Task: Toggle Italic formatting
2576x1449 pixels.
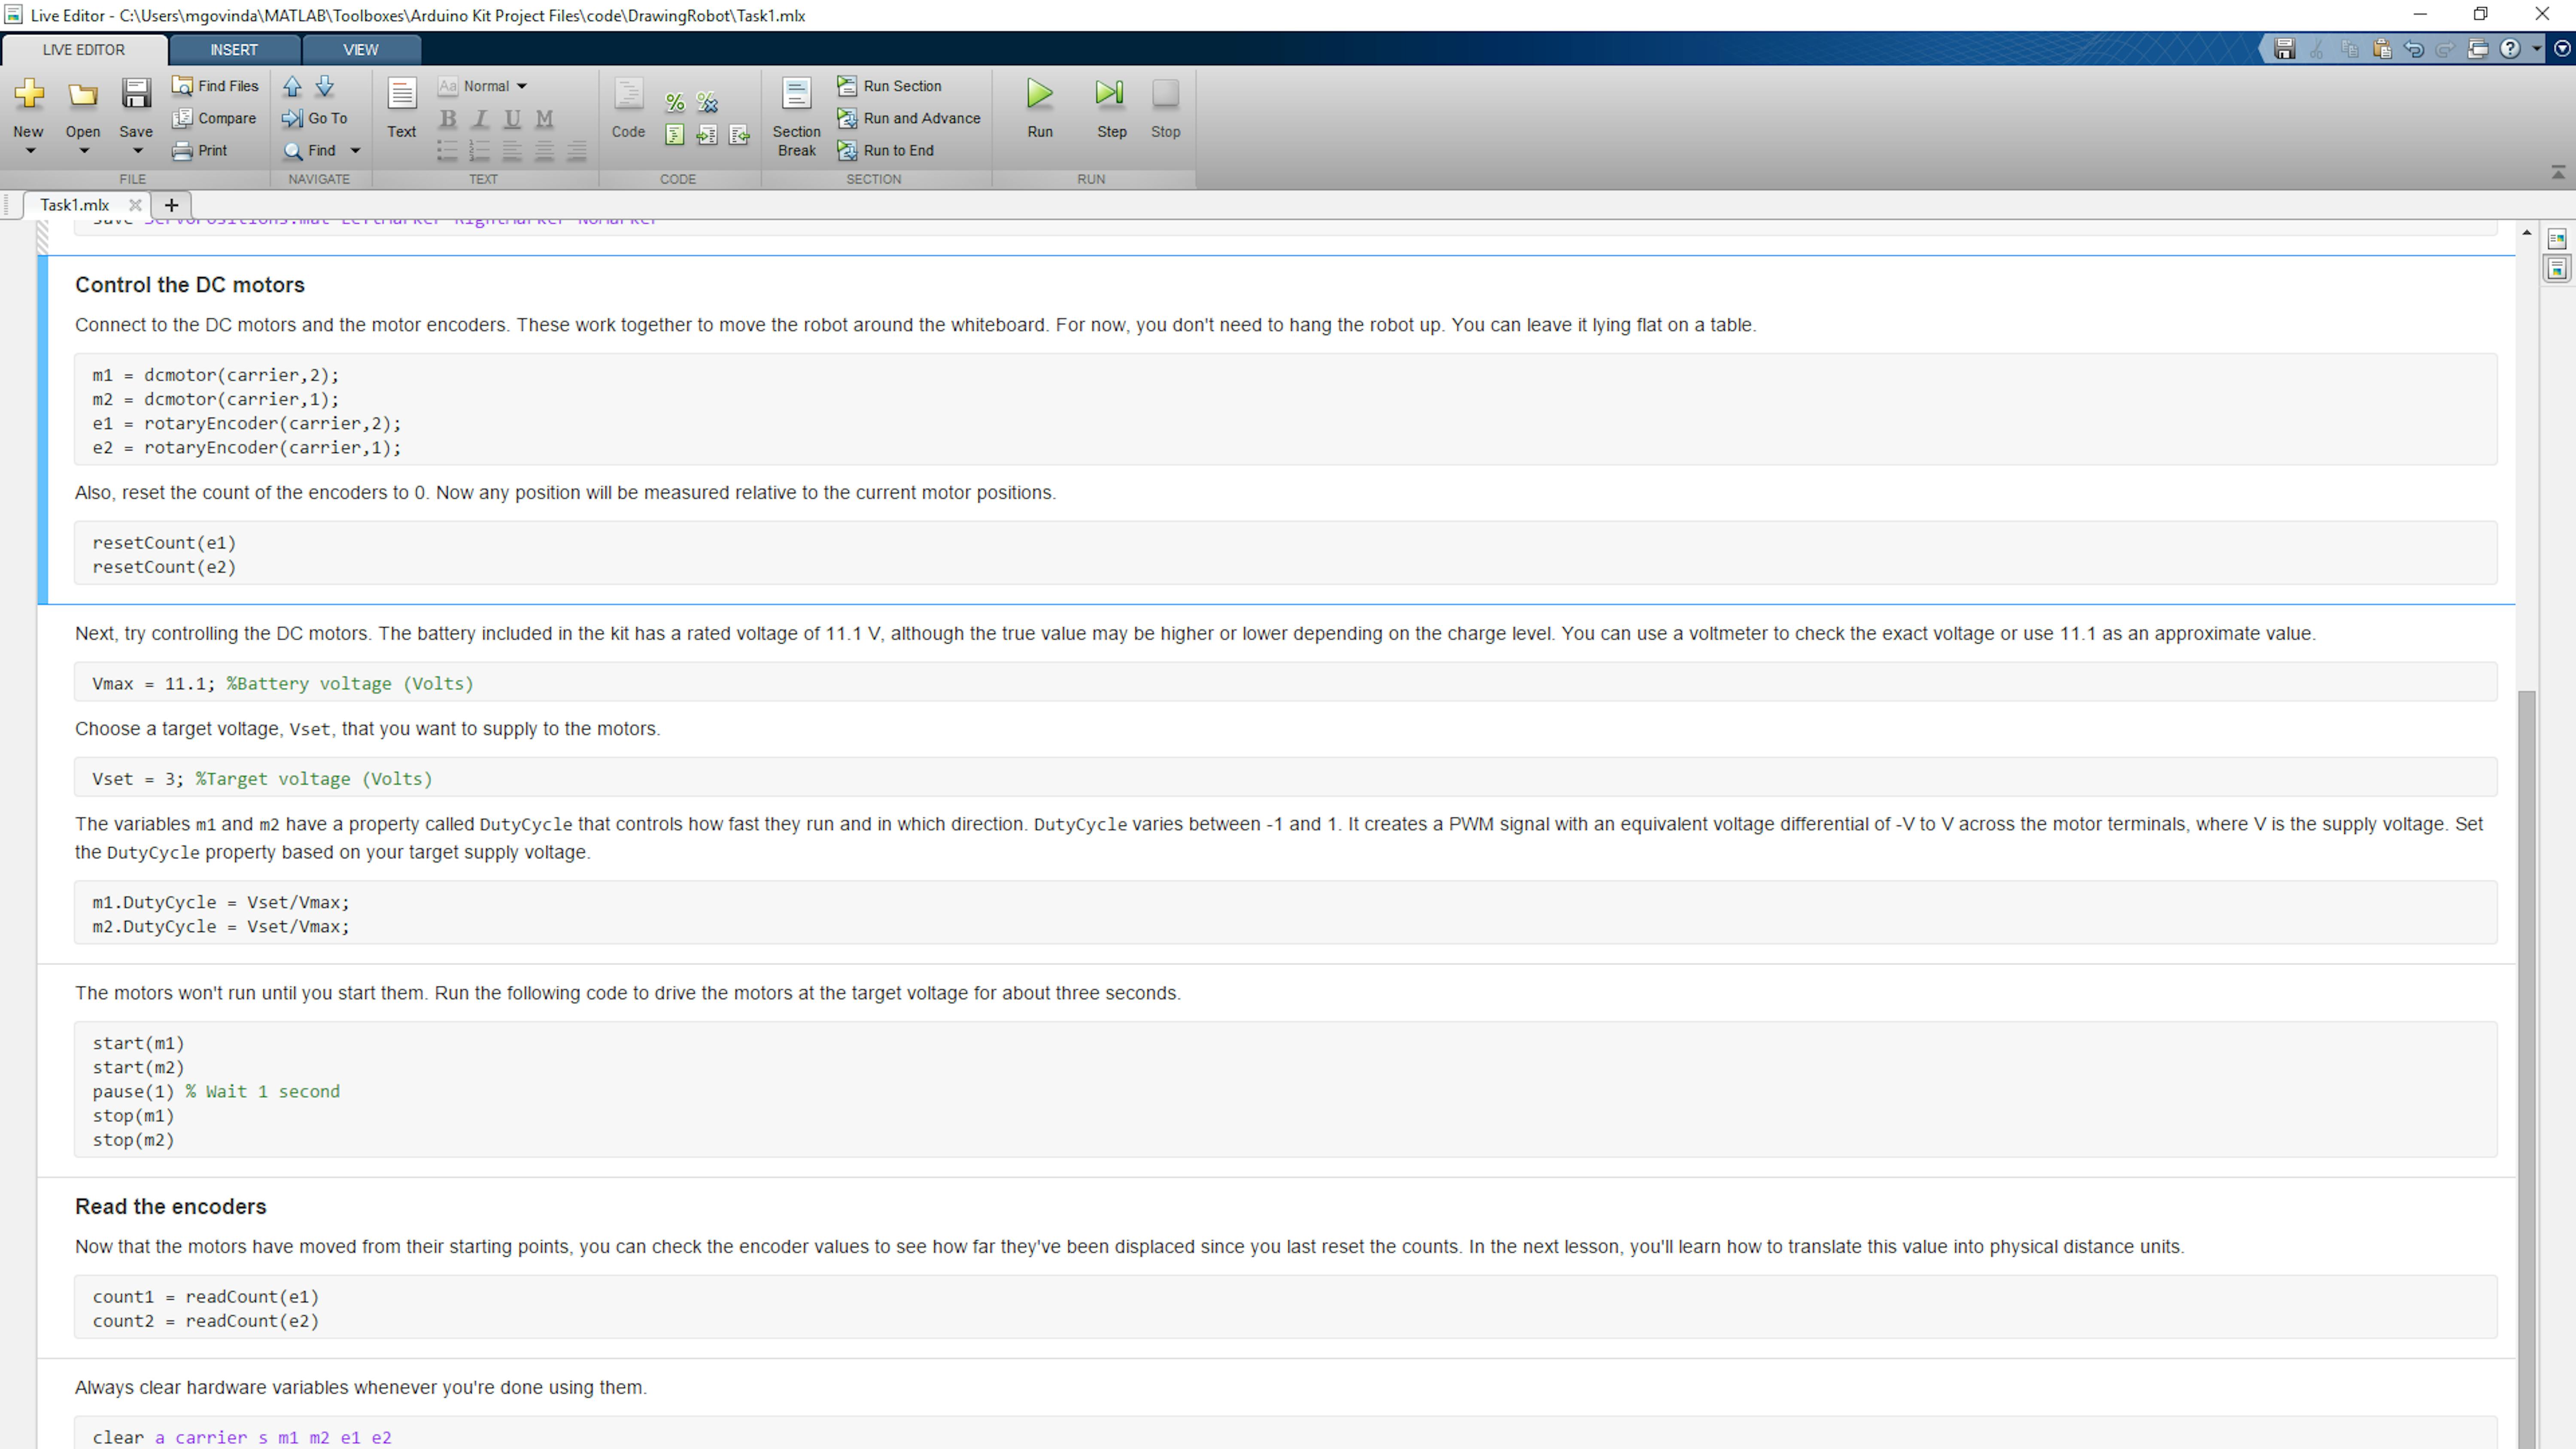Action: [x=480, y=119]
